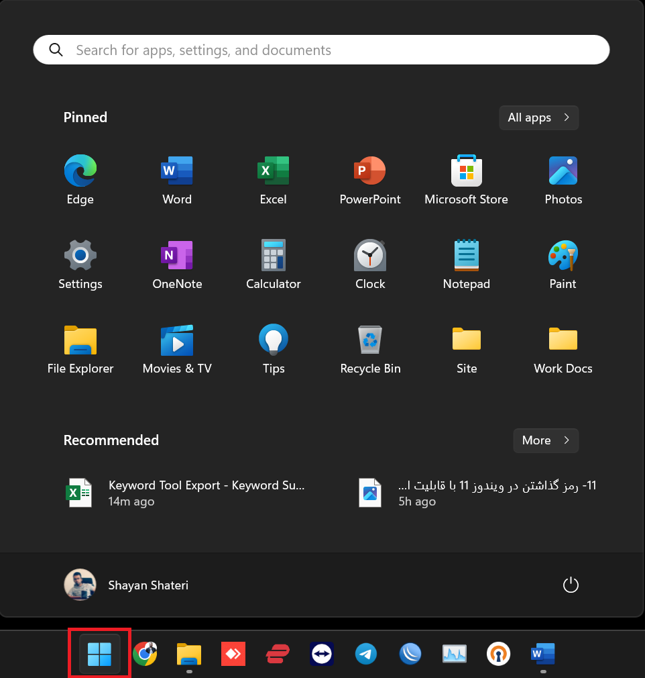Switch to Word from the taskbar
Viewport: 645px width, 678px height.
[542, 654]
